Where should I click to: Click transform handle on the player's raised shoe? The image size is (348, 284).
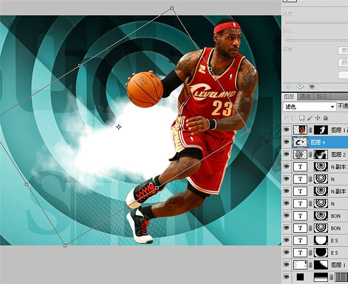pyautogui.click(x=157, y=188)
